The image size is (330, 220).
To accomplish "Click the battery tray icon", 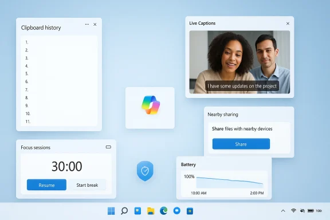I will pos(311,210).
